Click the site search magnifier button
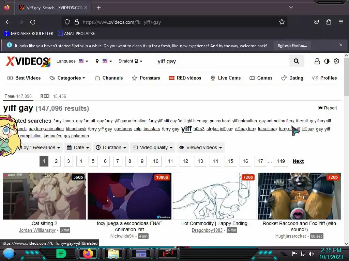The width and height of the screenshot is (349, 261). pyautogui.click(x=296, y=61)
